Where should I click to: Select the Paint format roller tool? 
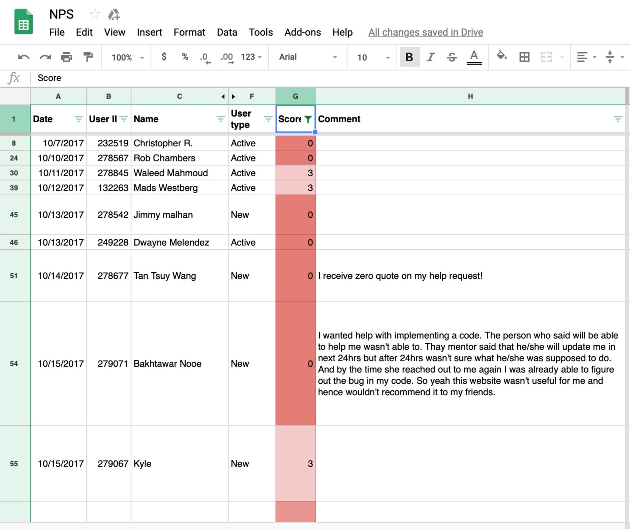tap(88, 57)
